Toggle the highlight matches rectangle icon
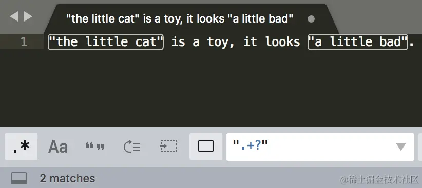Screen dimensions: 422x188 point(206,147)
